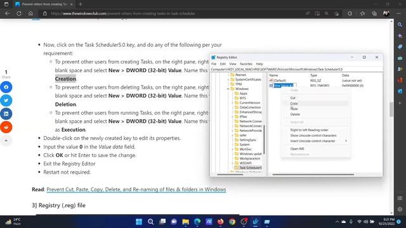This screenshot has height=228, width=406.
Task: Share the article on LinkedIn
Action: pyautogui.click(x=6, y=114)
